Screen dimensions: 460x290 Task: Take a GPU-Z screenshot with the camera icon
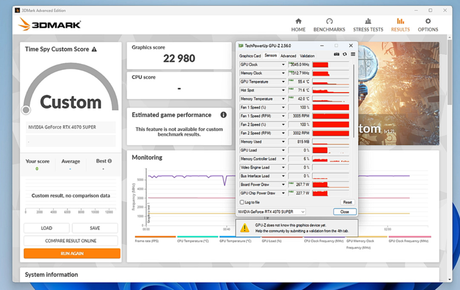click(336, 54)
